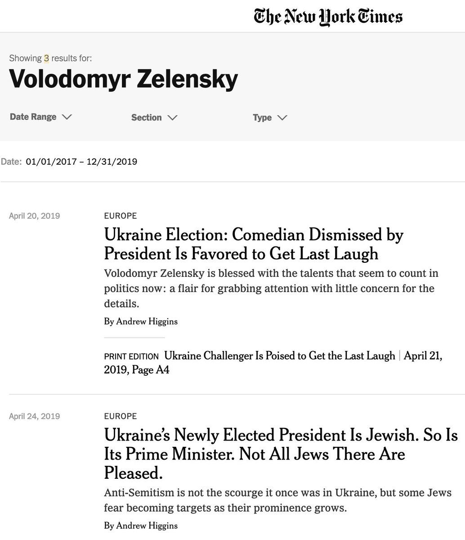Image resolution: width=465 pixels, height=540 pixels.
Task: Click the Zelensky article summary about talents
Action: (x=271, y=288)
